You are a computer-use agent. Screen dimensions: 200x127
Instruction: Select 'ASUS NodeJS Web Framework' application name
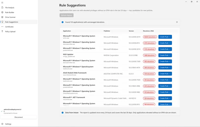(75, 73)
